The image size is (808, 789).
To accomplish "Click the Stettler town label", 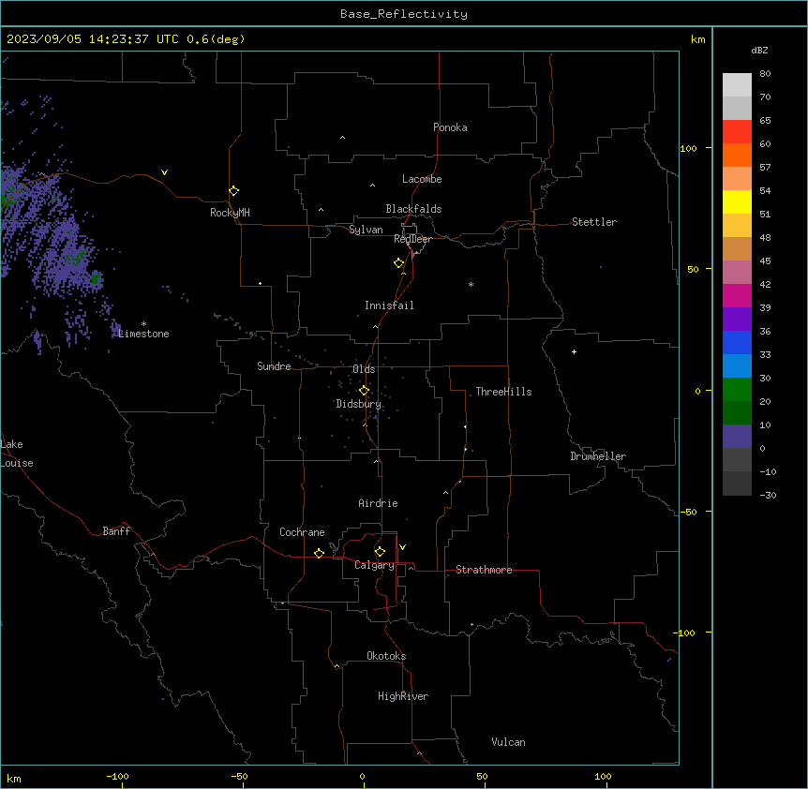I will coord(594,222).
